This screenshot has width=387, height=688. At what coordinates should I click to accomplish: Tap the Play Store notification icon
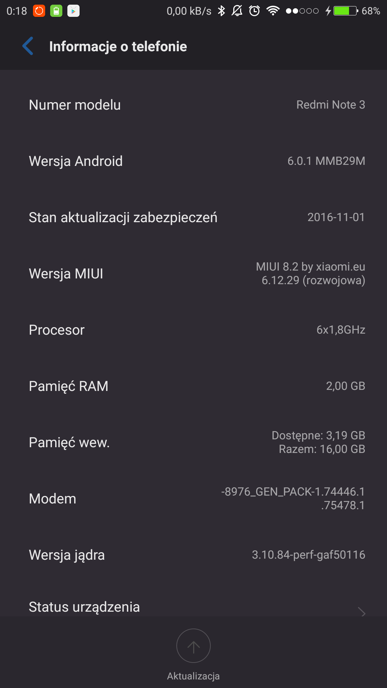pyautogui.click(x=73, y=11)
